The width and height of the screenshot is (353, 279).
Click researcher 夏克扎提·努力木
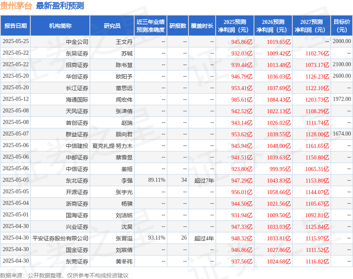112,146
